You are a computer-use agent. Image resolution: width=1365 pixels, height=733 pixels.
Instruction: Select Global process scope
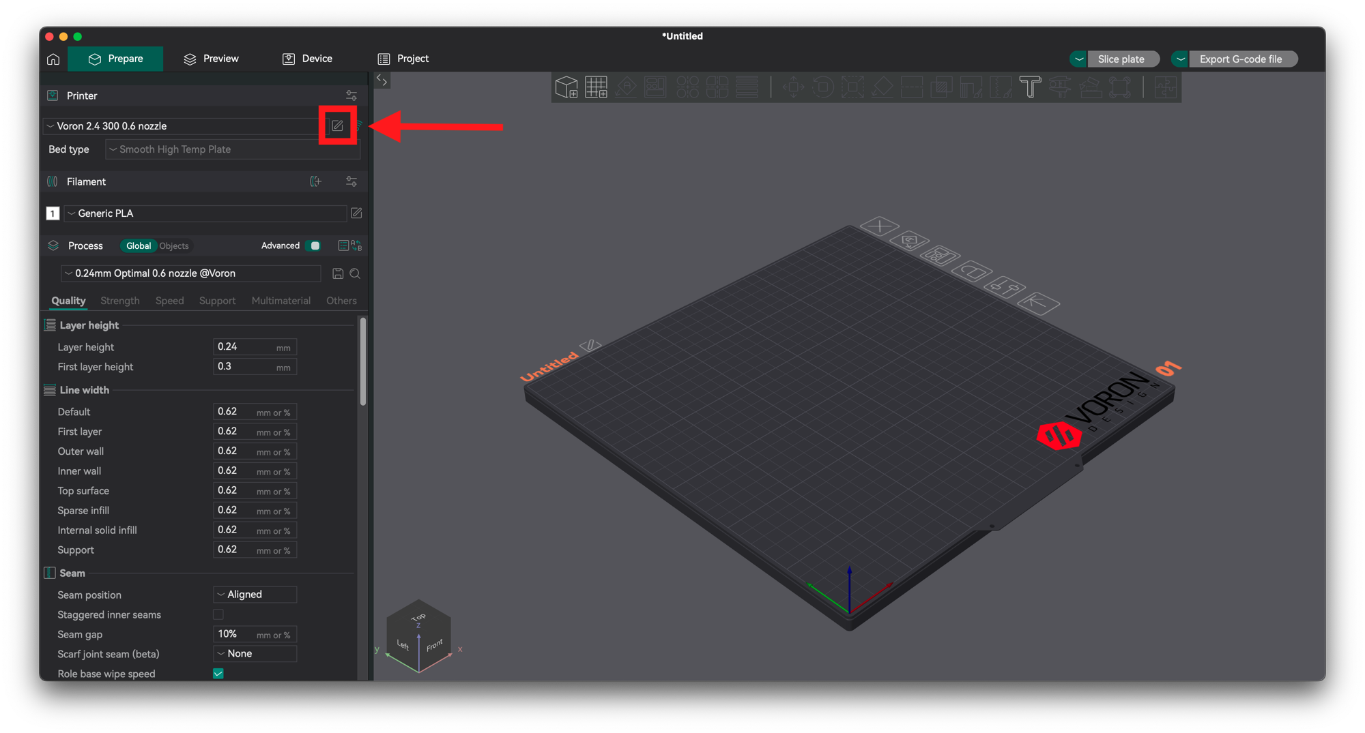[x=139, y=245]
